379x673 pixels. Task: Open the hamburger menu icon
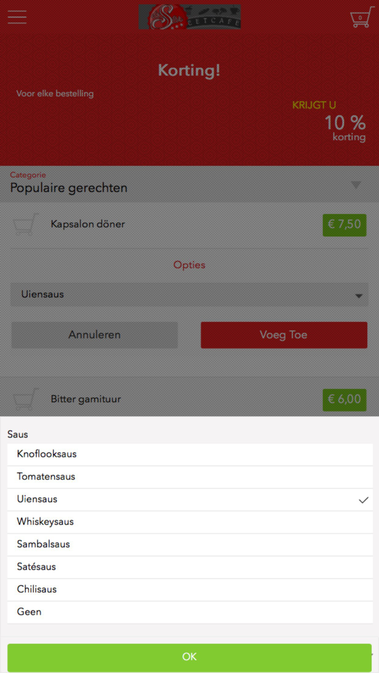[x=17, y=17]
